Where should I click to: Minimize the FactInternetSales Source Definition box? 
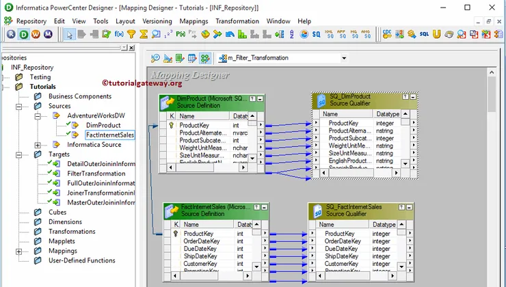tap(265, 207)
